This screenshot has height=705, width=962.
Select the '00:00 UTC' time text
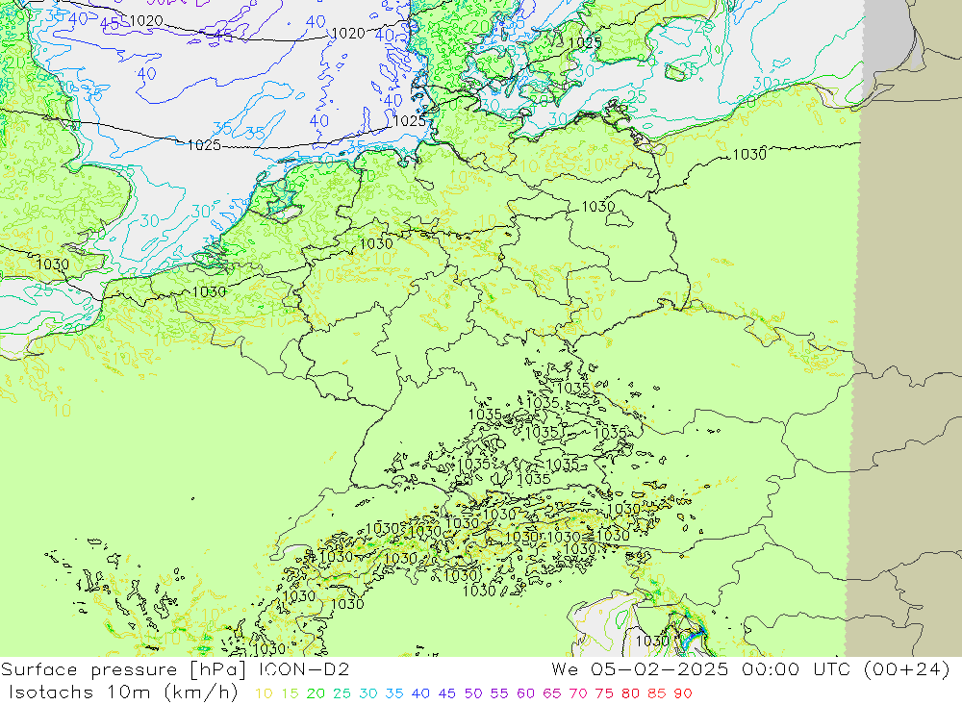point(796,669)
